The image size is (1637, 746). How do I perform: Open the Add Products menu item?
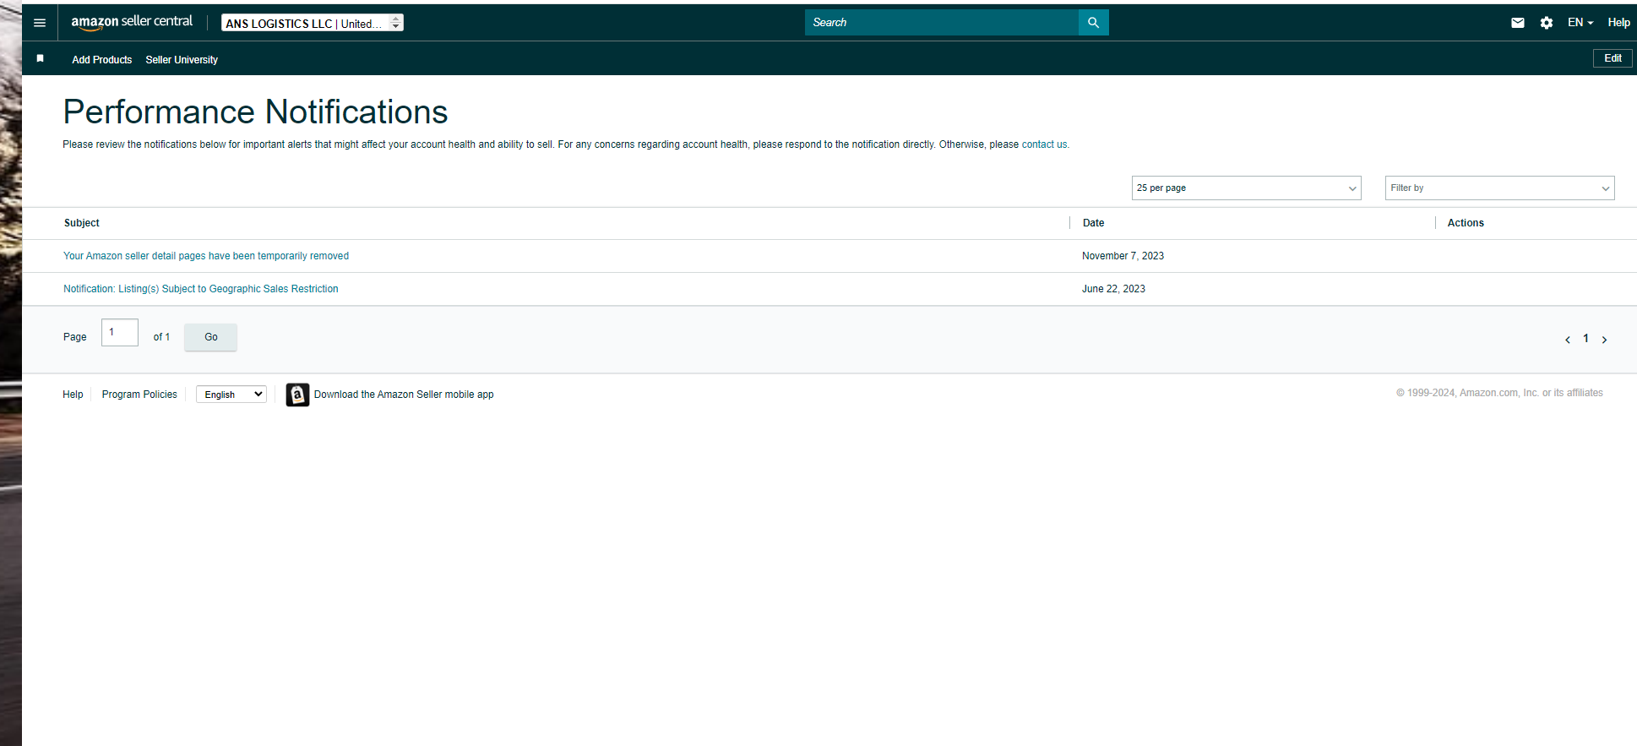tap(102, 60)
